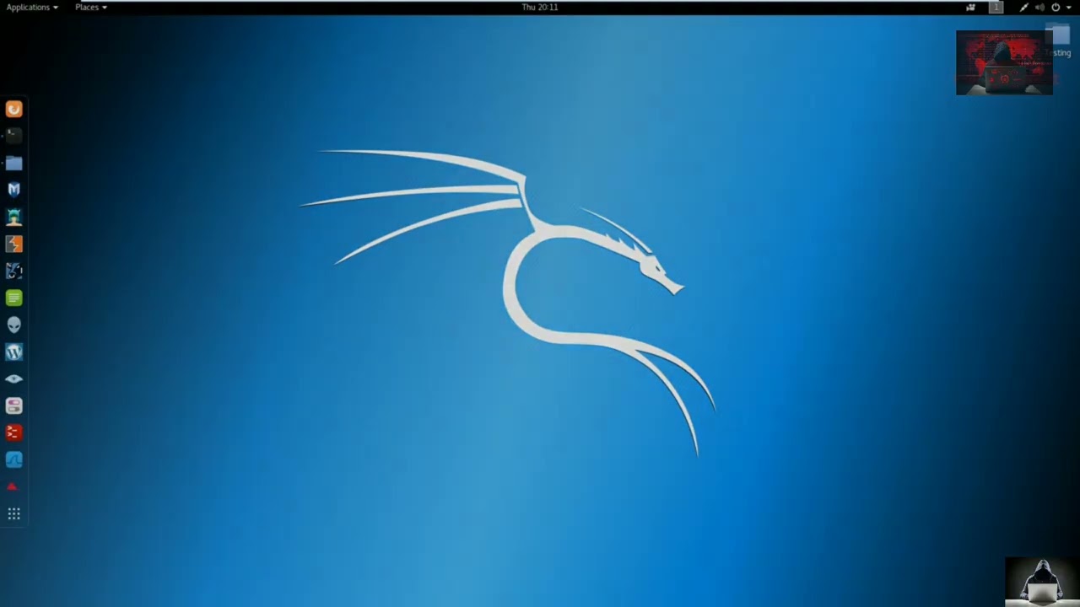Click workspace indicator 1 in top bar
The image size is (1080, 607).
pyautogui.click(x=996, y=7)
